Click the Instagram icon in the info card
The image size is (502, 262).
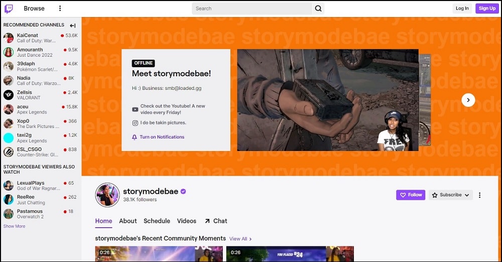(x=135, y=123)
